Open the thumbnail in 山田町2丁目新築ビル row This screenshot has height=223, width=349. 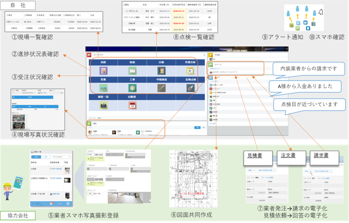point(67,180)
